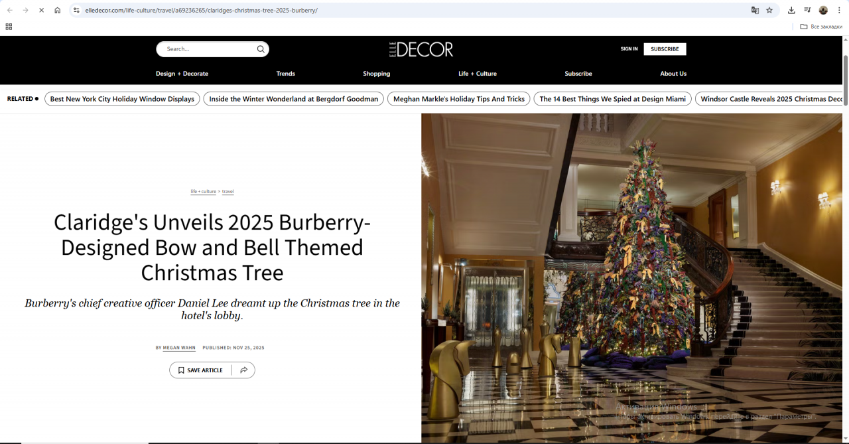Open author Megan Wahn's page
This screenshot has width=849, height=444.
(x=179, y=348)
